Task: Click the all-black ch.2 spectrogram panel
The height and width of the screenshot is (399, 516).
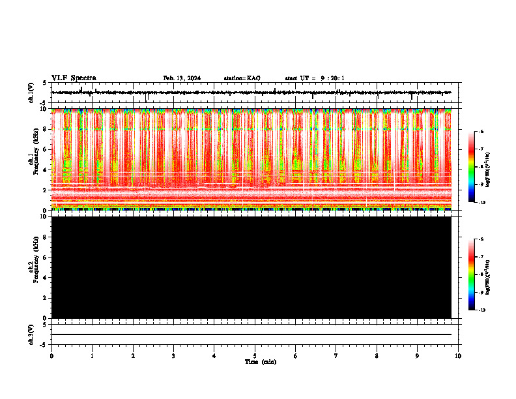Action: point(251,267)
